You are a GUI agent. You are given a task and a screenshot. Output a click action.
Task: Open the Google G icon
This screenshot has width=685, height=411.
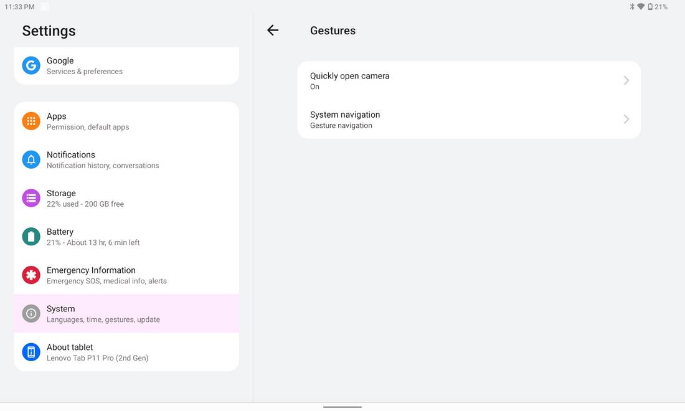pyautogui.click(x=31, y=65)
